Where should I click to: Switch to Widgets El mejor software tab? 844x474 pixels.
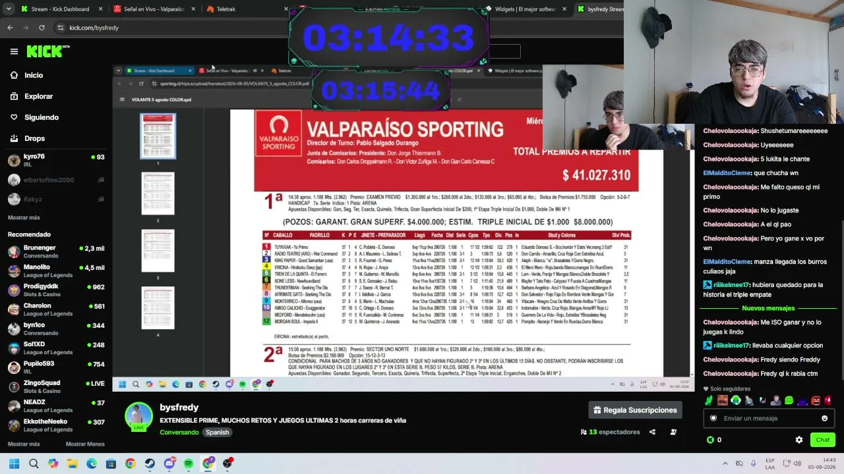tap(526, 9)
